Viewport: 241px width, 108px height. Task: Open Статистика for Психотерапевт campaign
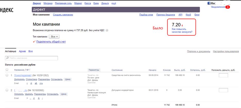(x=31, y=79)
